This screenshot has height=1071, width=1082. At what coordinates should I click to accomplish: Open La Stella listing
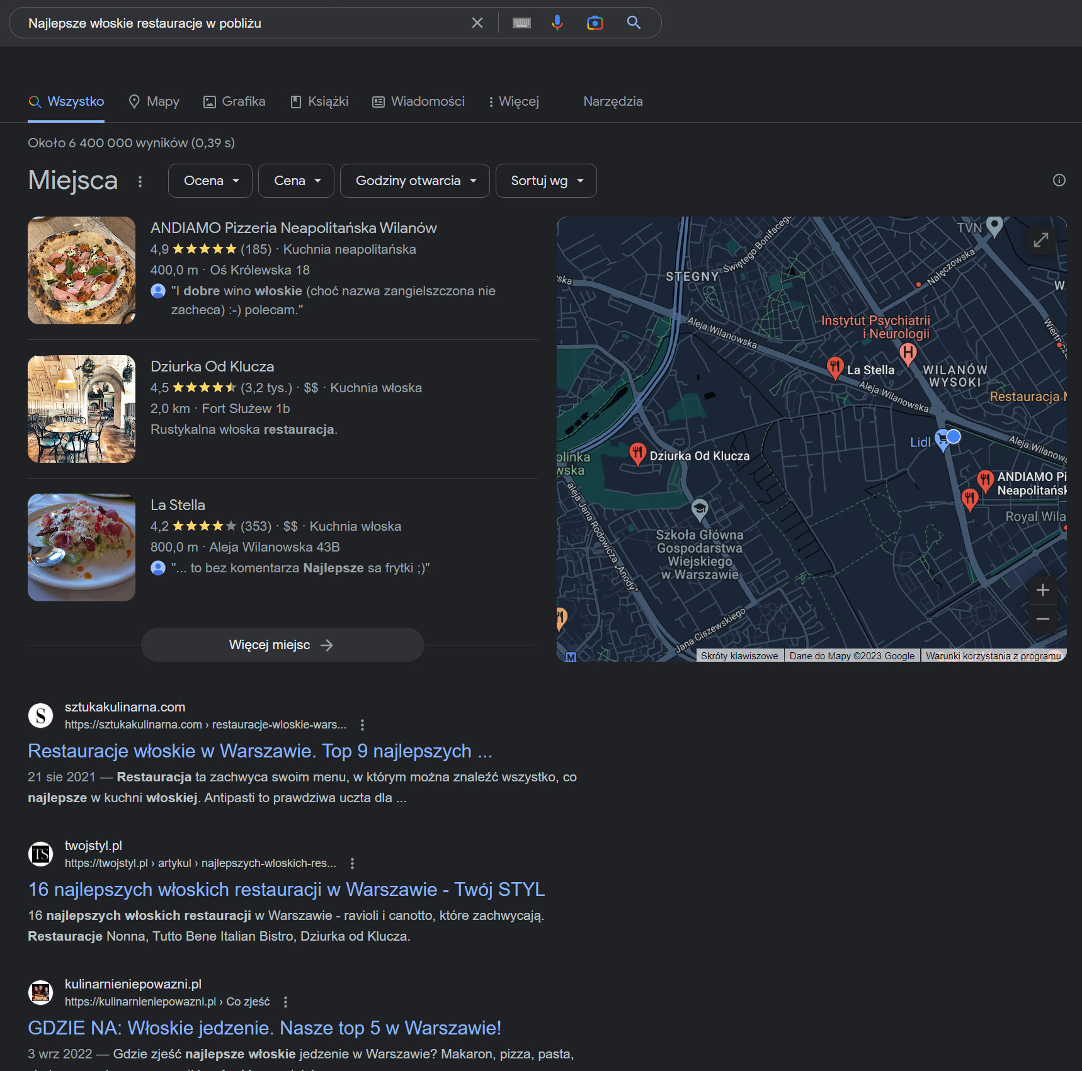(x=178, y=505)
